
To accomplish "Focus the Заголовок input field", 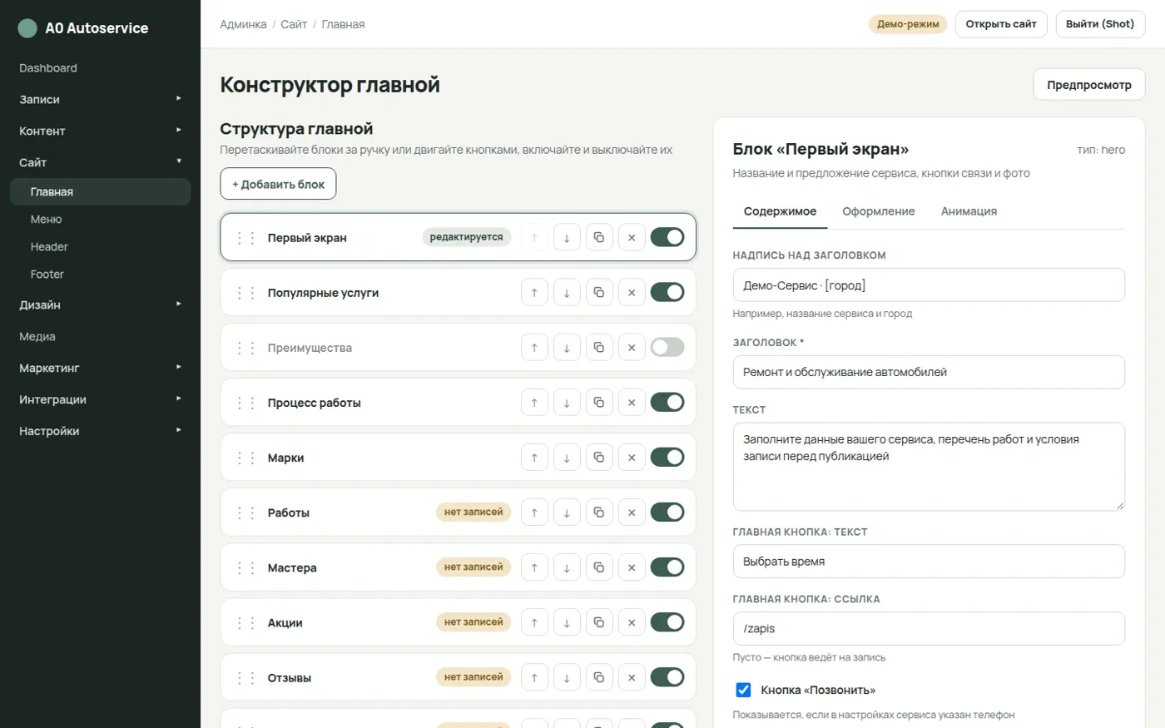I will point(929,372).
